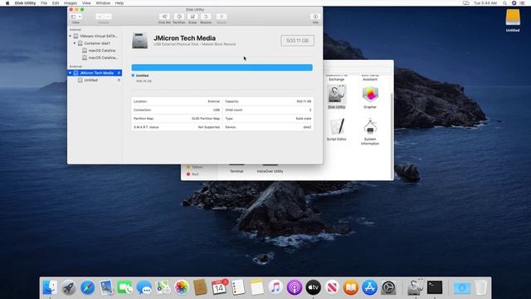Click the JMicron disk drive image
531x299 pixels.
pyautogui.click(x=140, y=41)
